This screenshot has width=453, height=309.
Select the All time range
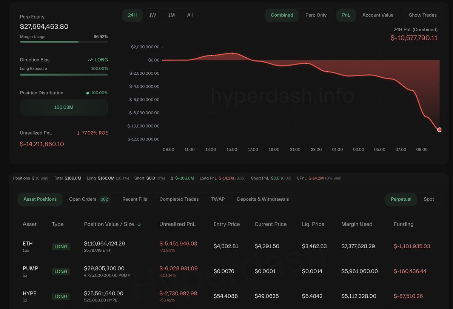(190, 15)
